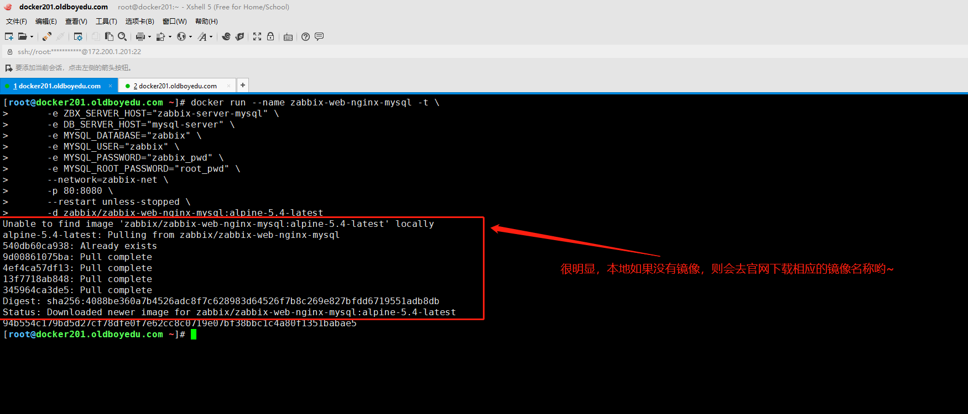This screenshot has width=968, height=414.
Task: Expand the print dropdown arrow
Action: (149, 37)
